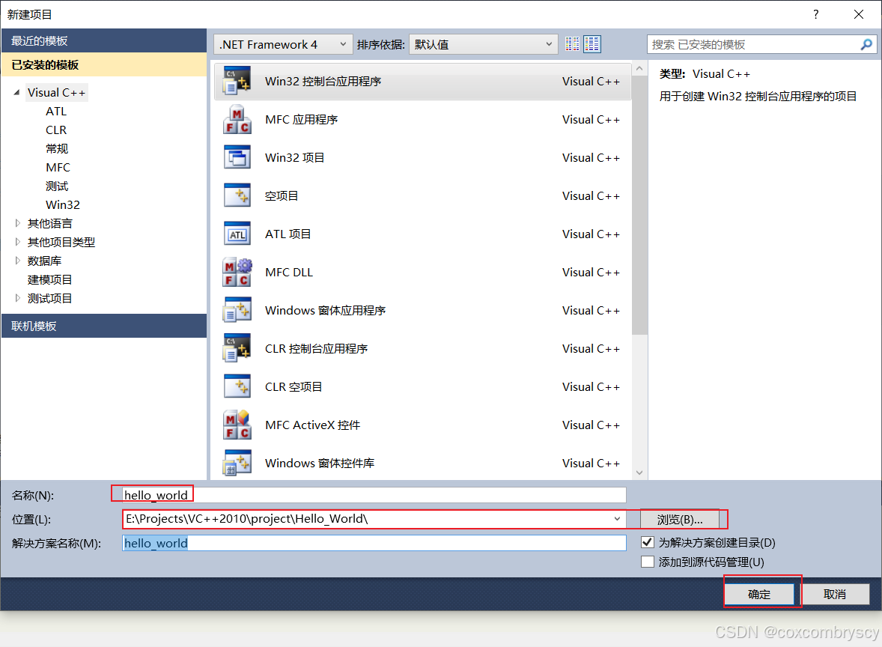The height and width of the screenshot is (647, 882).
Task: Open the 排序依据 默认值 dropdown
Action: 483,44
